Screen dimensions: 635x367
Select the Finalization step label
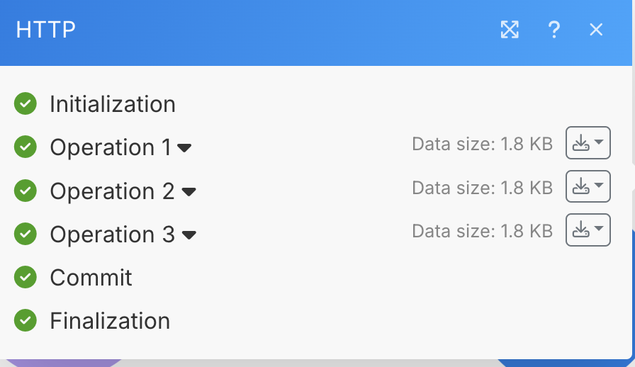point(110,321)
